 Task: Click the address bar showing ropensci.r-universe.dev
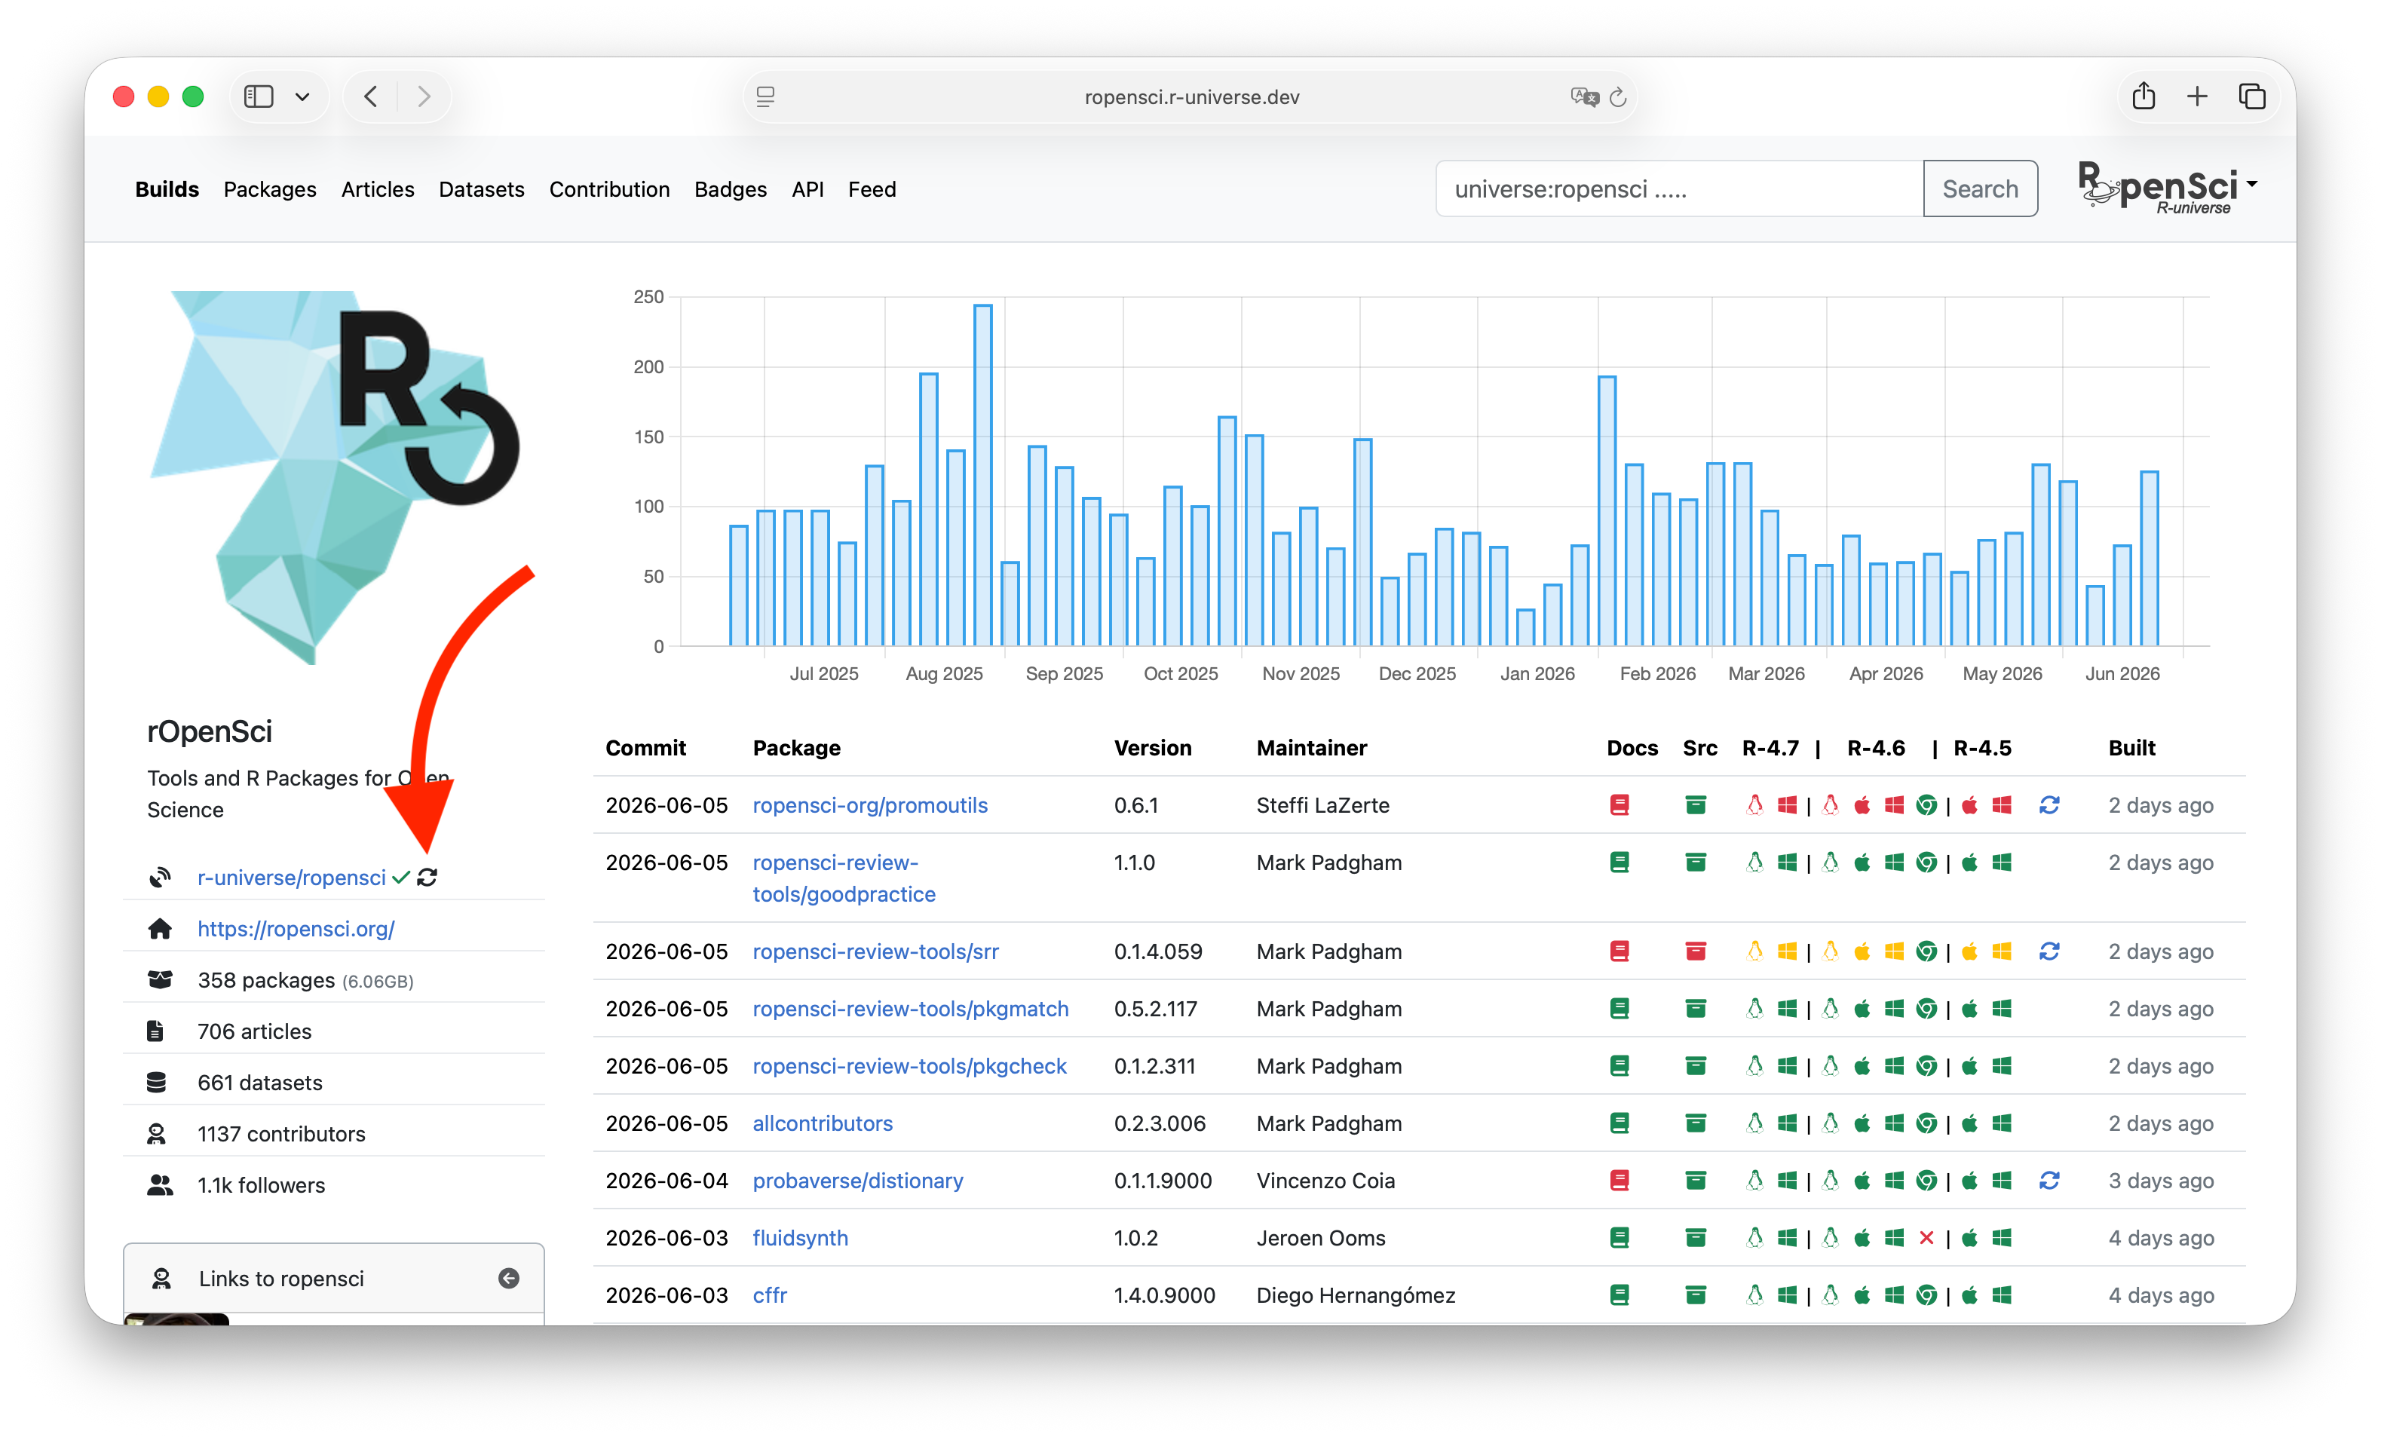coord(1191,97)
